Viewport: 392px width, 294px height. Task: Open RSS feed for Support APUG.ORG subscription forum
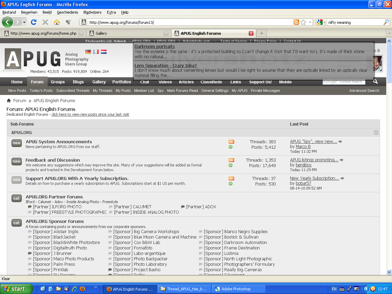click(231, 179)
